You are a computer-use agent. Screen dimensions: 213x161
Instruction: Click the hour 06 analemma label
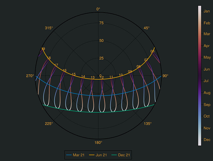click(152, 51)
